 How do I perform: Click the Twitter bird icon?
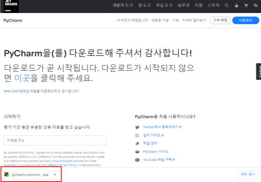[137, 127]
